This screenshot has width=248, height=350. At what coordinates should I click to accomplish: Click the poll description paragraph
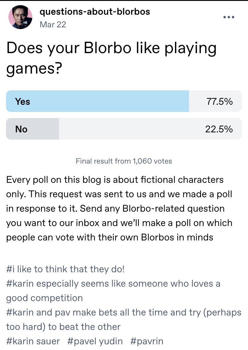click(119, 209)
